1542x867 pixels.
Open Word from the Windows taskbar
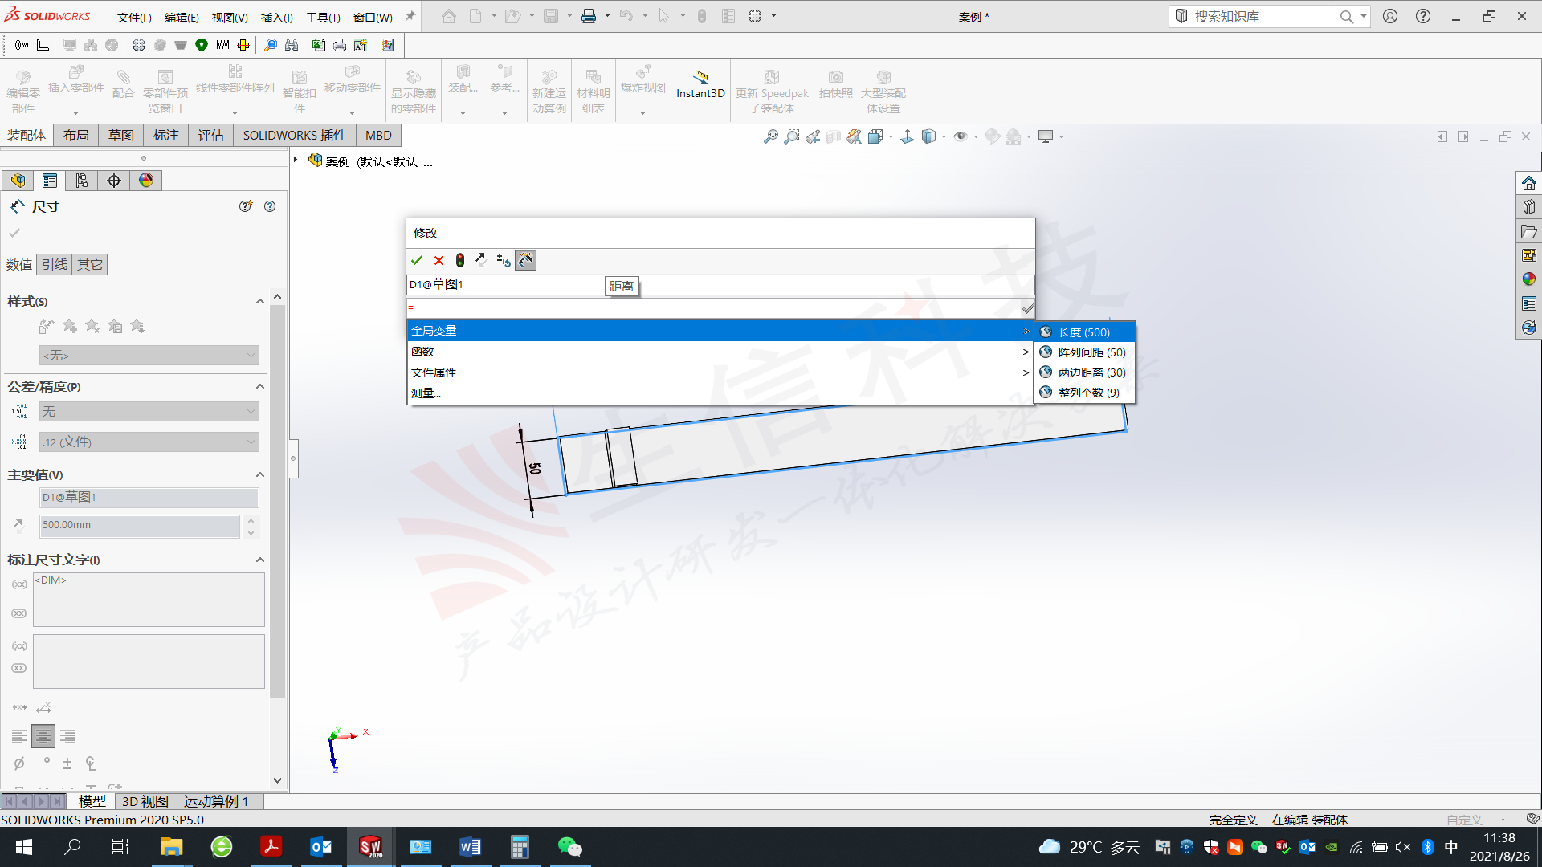pyautogui.click(x=470, y=847)
